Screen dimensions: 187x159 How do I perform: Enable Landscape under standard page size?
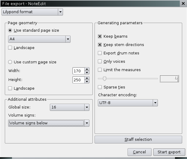(x=10, y=48)
